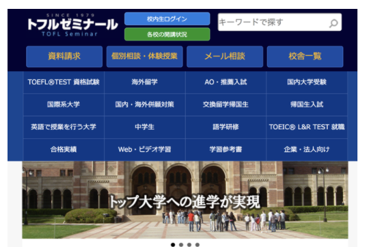The height and width of the screenshot is (247, 367).
Task: Click the campus hero banner image
Action: point(185,200)
